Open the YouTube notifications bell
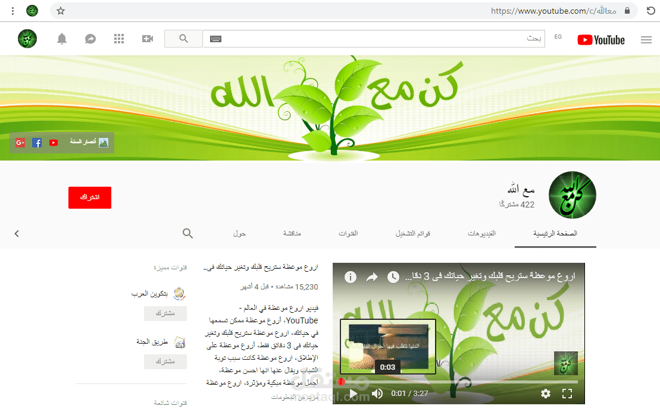This screenshot has width=660, height=412. (x=61, y=38)
